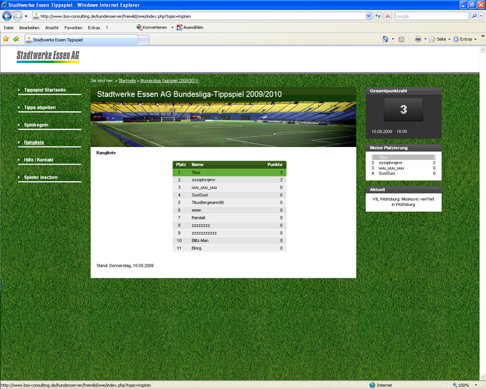Click the Stadtwerke Essen AG logo
The height and width of the screenshot is (389, 486).
(x=48, y=57)
